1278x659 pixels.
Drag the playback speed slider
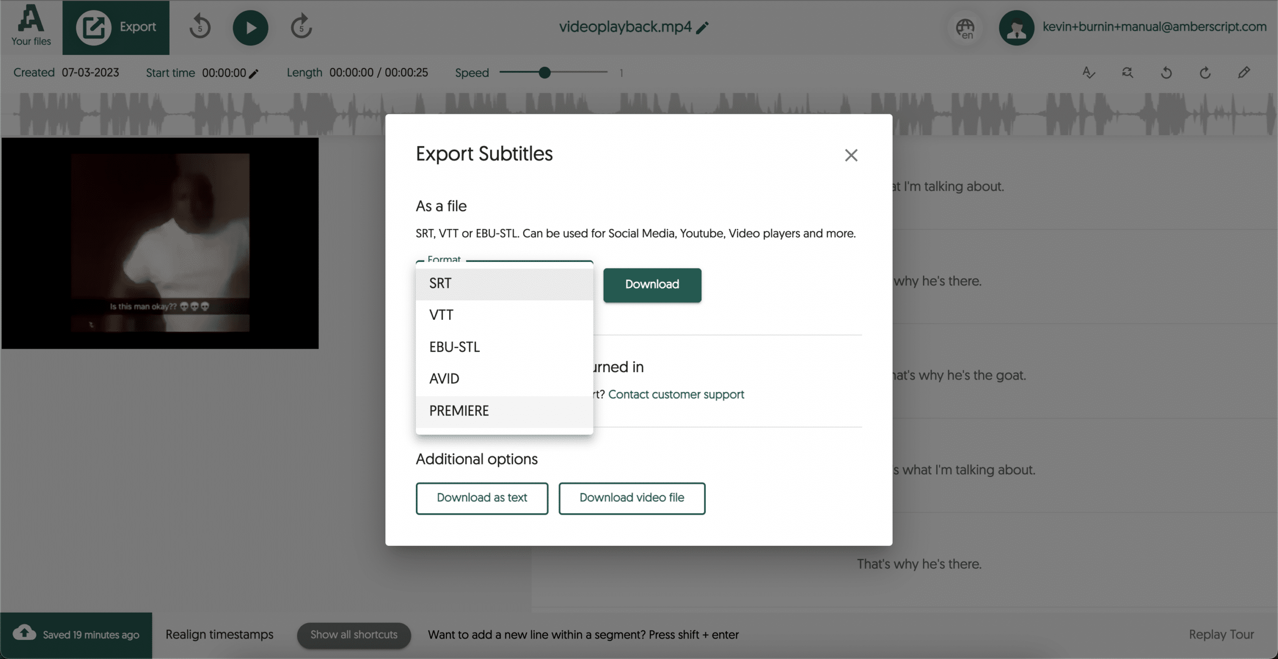click(x=545, y=72)
